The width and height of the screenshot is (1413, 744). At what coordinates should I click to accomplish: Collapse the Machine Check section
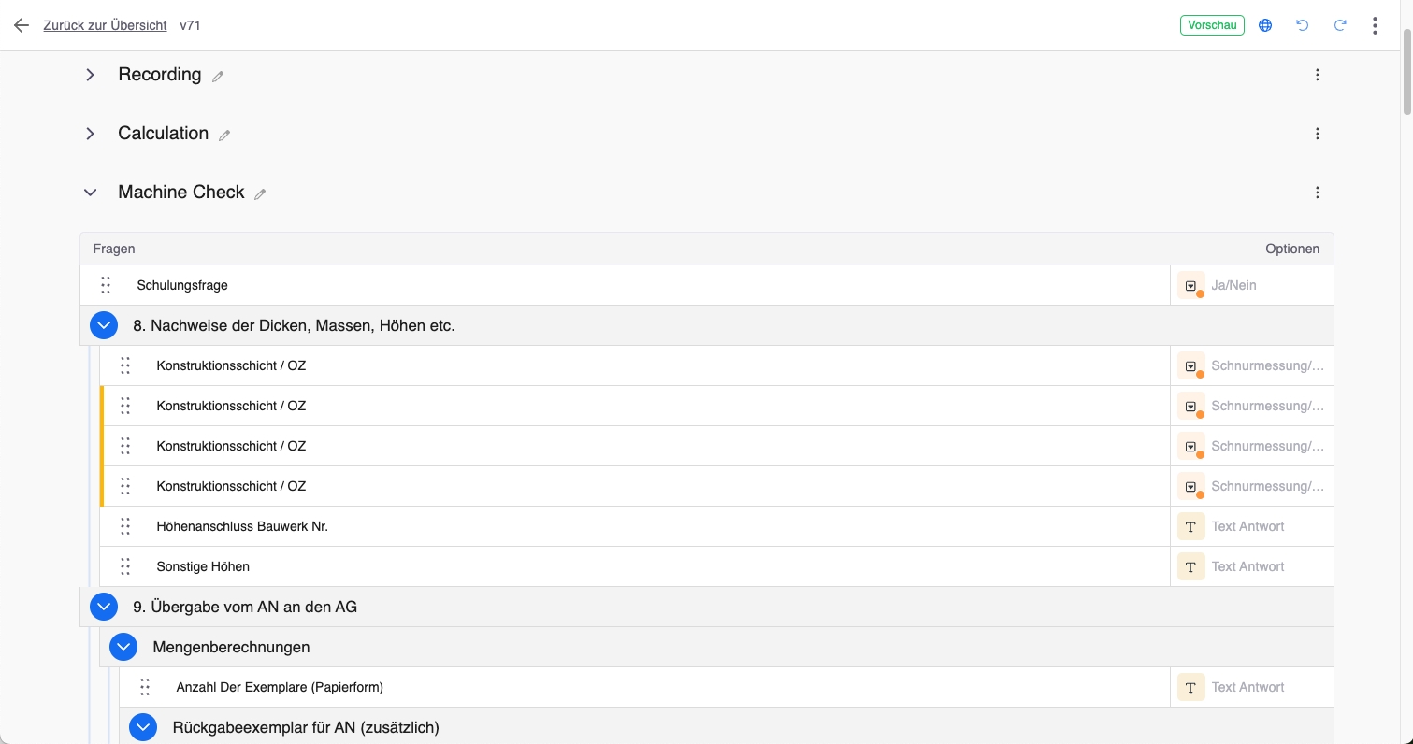pos(90,193)
